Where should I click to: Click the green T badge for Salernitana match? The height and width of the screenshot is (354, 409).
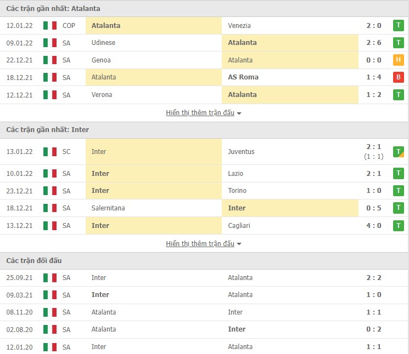pyautogui.click(x=398, y=208)
